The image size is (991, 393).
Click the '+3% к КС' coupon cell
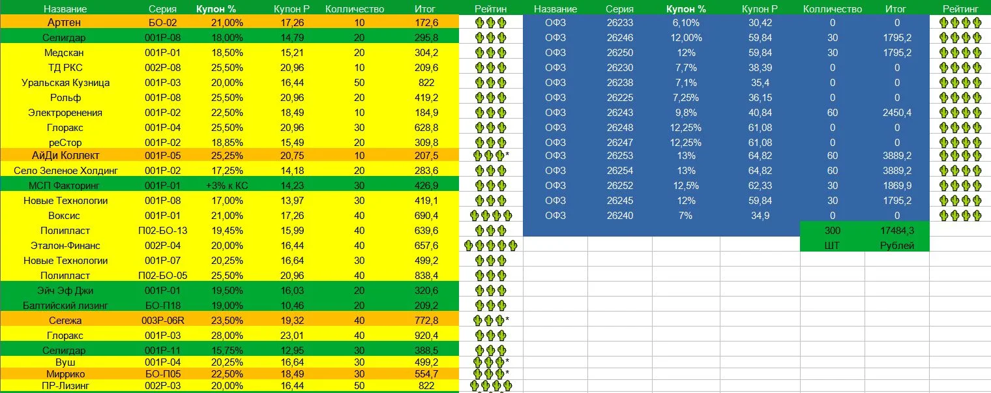click(x=226, y=186)
